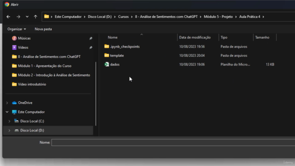Click the Disco Local (C:) drive icon
The image size is (295, 166).
[17, 121]
